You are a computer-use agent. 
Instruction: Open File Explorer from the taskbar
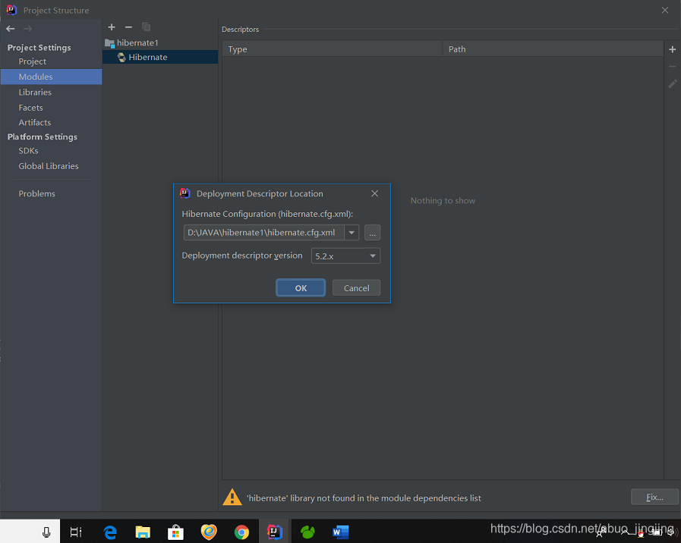(143, 532)
